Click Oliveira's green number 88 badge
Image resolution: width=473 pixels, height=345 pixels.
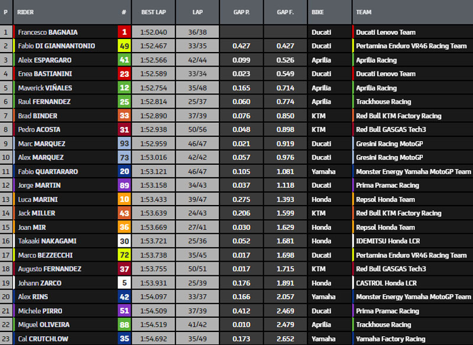pyautogui.click(x=124, y=325)
